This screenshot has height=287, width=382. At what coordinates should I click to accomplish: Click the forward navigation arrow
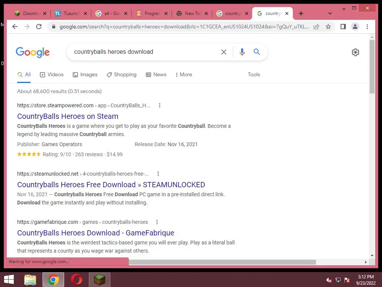point(27,27)
